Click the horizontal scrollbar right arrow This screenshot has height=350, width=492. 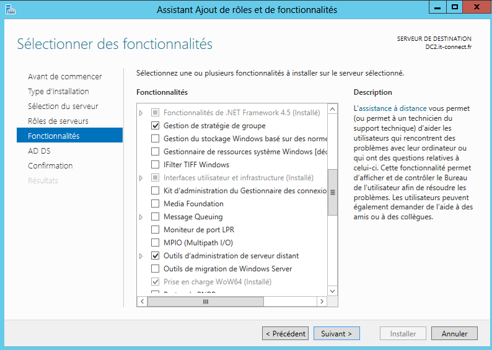coord(322,302)
